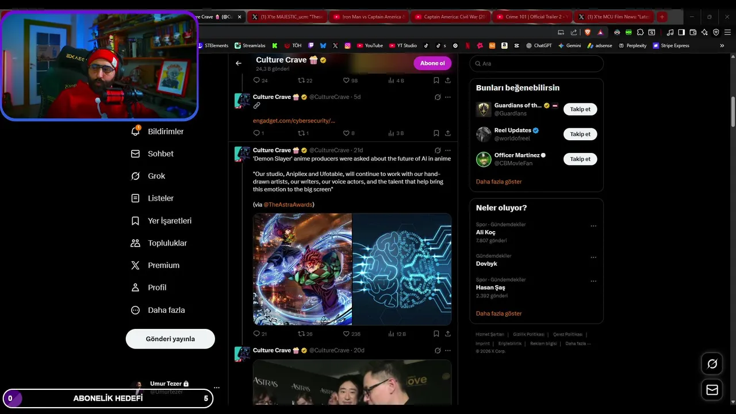Image resolution: width=736 pixels, height=414 pixels.
Task: Share the Demon Slayer post
Action: 448,334
